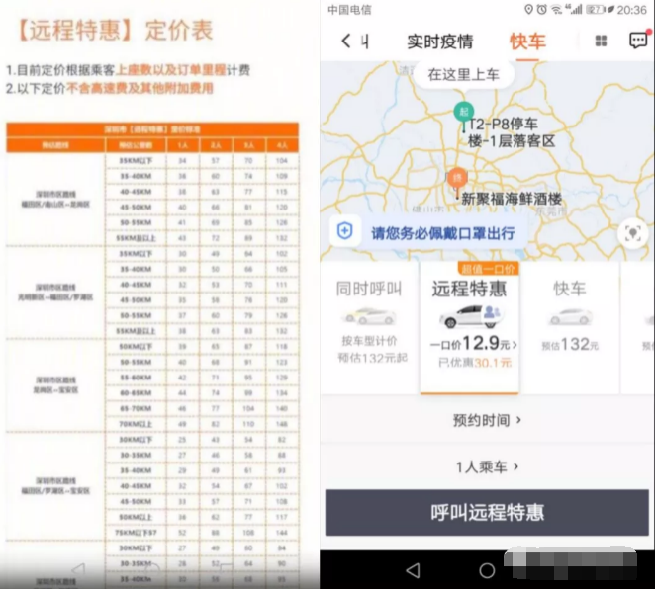Choose the 同时呼叫 ride option
This screenshot has height=589, width=655.
click(370, 327)
